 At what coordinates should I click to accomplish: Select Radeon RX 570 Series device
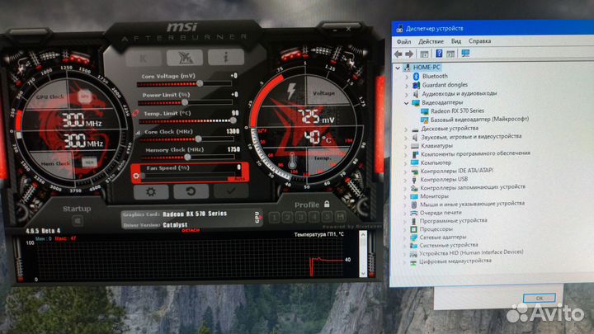pos(457,111)
